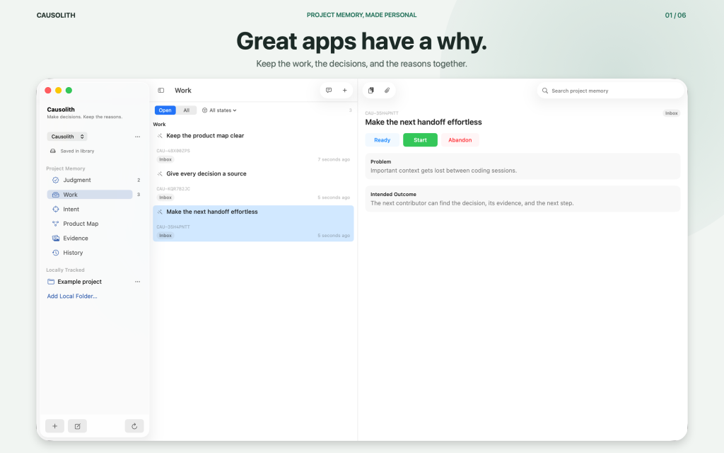Image resolution: width=724 pixels, height=453 pixels.
Task: Click the magnifier icon in search field
Action: 545,91
